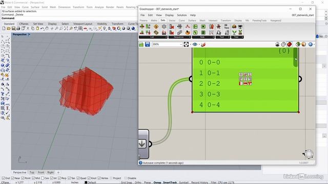Expand Sequence panel in Sets ribbon

click(x=190, y=37)
